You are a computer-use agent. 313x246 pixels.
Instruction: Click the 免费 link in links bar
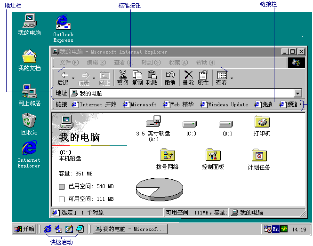click(x=264, y=104)
